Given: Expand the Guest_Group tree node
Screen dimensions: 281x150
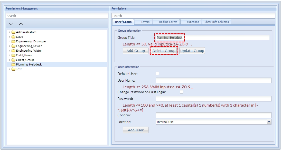Looking at the screenshot, I should (10, 60).
